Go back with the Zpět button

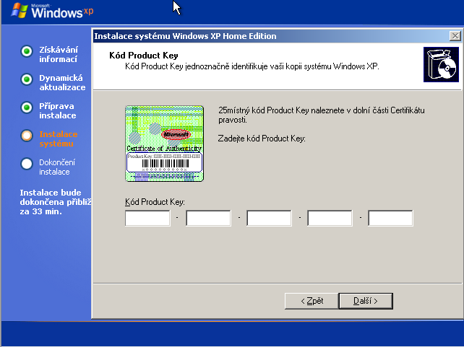312,301
